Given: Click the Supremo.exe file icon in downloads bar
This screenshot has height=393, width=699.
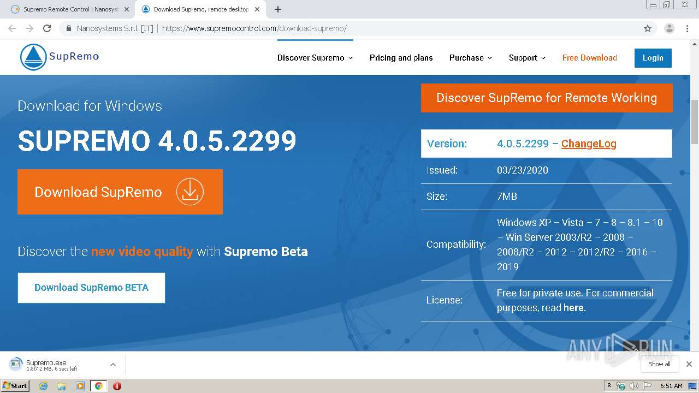Looking at the screenshot, I should (x=16, y=364).
